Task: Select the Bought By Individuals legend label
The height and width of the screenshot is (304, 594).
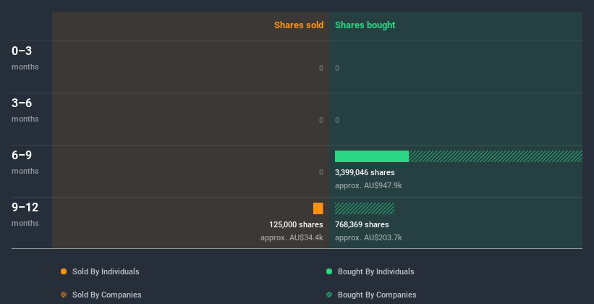Action: pos(376,271)
